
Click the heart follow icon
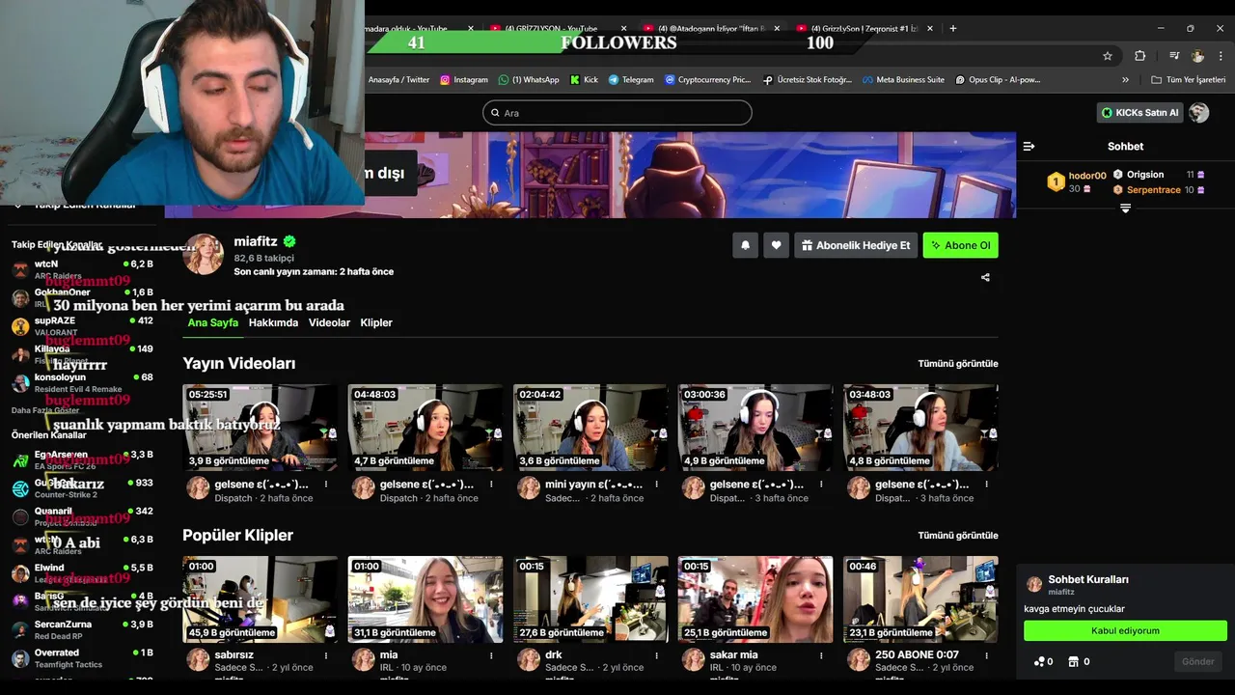tap(776, 245)
